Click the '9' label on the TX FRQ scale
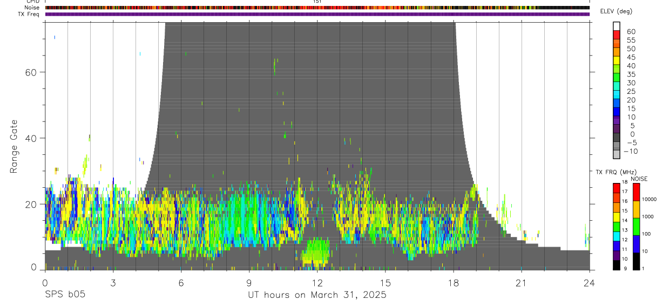 (x=625, y=268)
